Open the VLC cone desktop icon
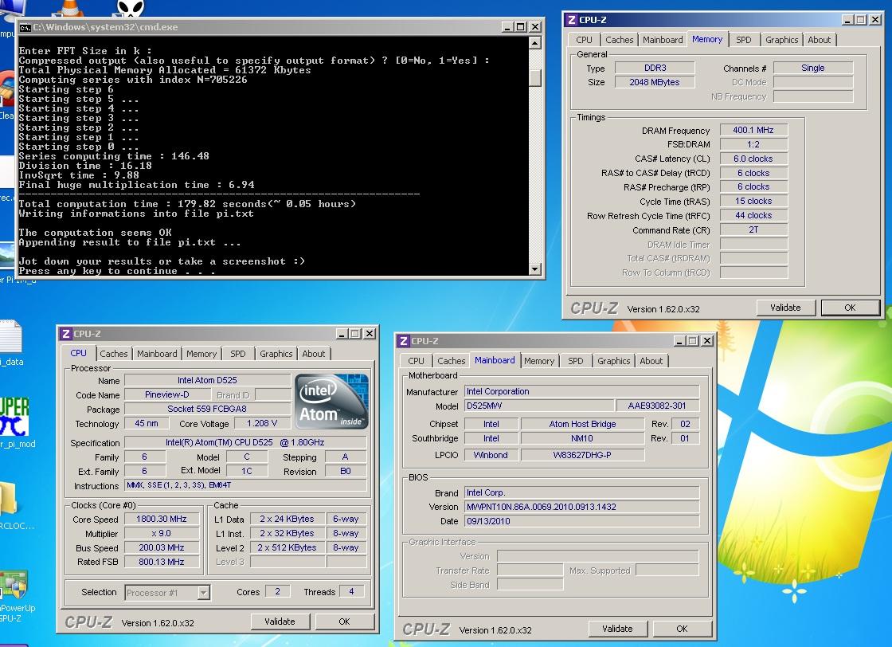 (x=70, y=8)
